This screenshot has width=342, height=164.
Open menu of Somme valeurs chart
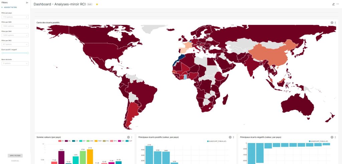pyautogui.click(x=132, y=137)
